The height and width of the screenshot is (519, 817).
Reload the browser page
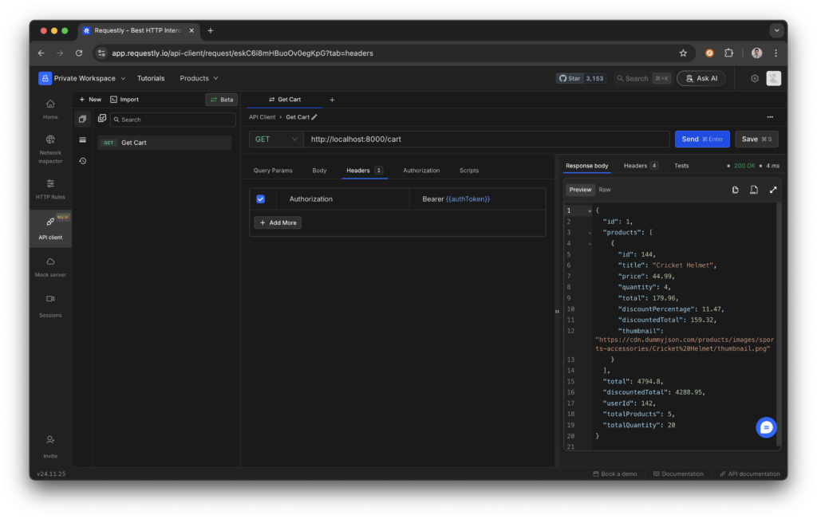click(79, 53)
